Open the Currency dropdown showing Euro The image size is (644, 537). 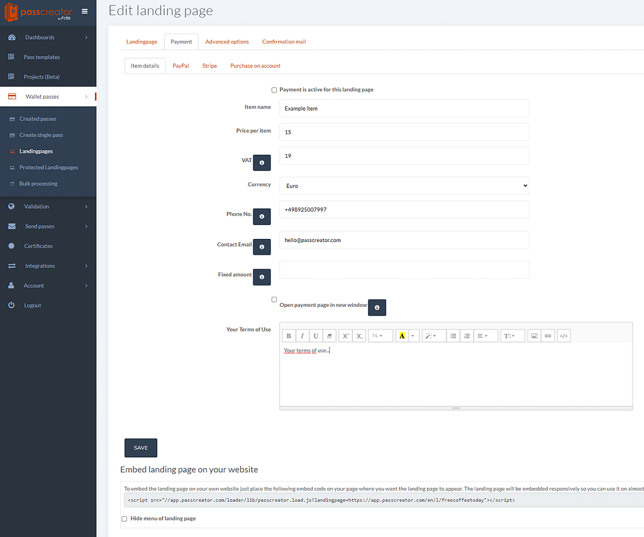(x=404, y=185)
